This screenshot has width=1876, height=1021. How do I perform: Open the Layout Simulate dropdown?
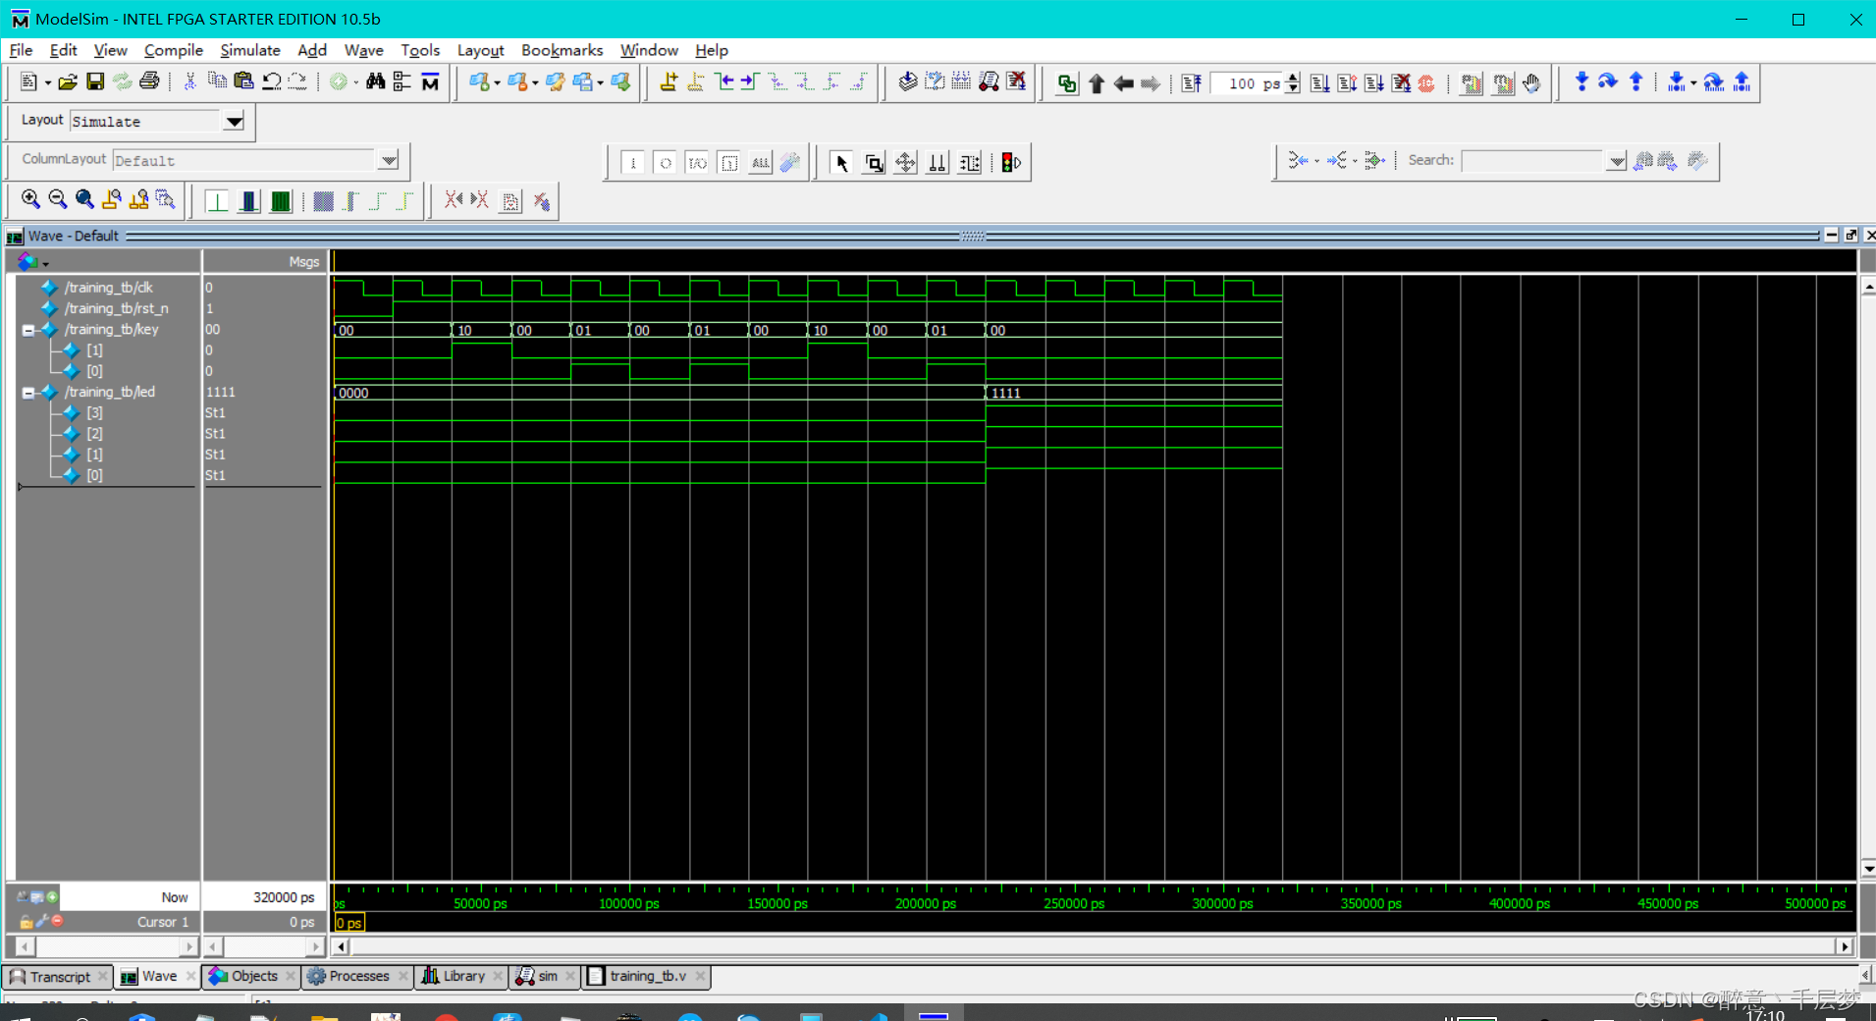[x=234, y=122]
